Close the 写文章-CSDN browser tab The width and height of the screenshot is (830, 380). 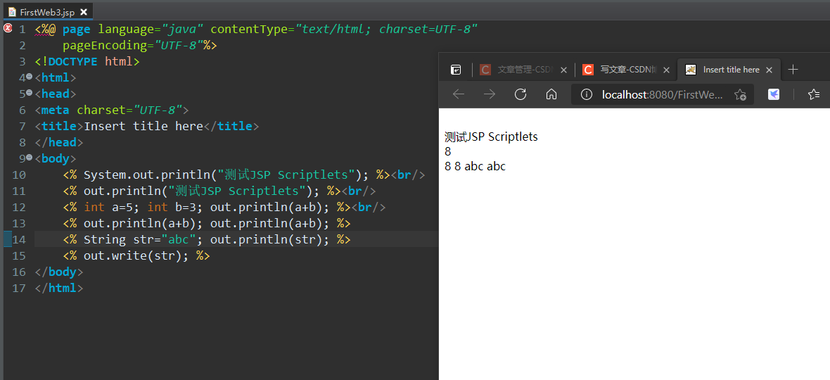[666, 70]
